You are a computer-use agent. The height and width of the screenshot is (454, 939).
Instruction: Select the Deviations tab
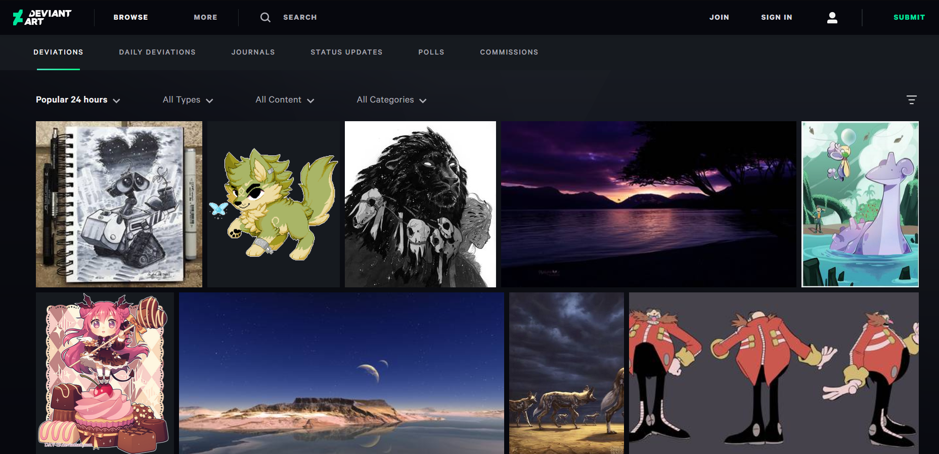coord(58,52)
